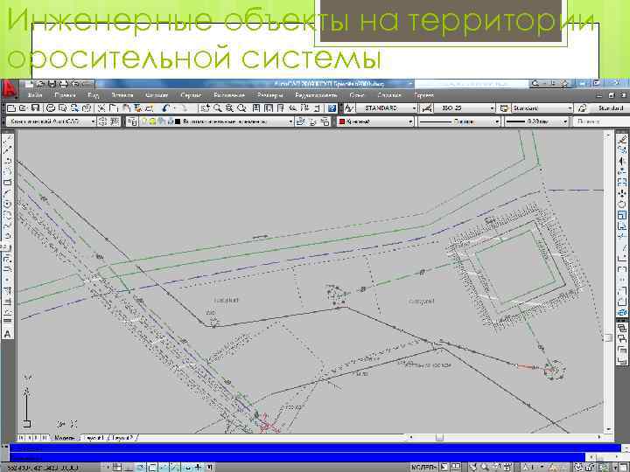Screen dimensions: 630x472
Task: Open the Standard table style dropdown
Action: click(542, 108)
